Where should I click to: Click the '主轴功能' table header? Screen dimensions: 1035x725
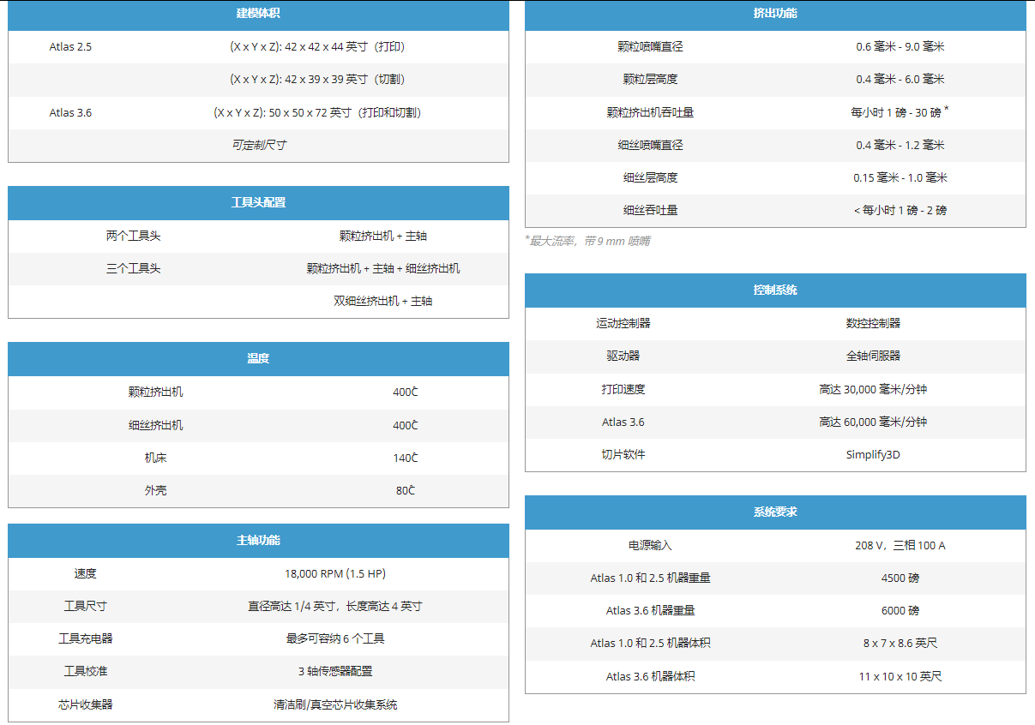click(x=258, y=541)
